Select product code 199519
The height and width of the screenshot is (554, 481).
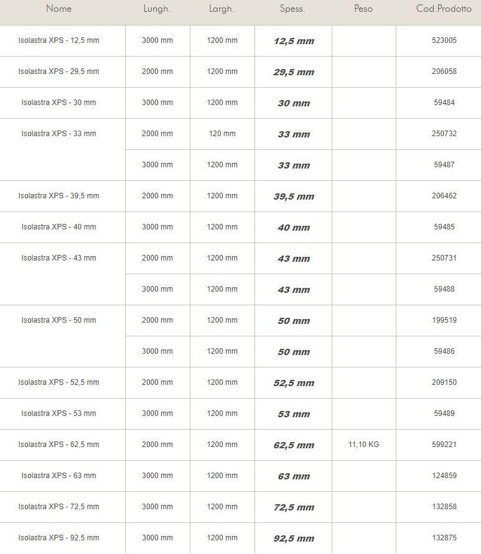tap(444, 320)
